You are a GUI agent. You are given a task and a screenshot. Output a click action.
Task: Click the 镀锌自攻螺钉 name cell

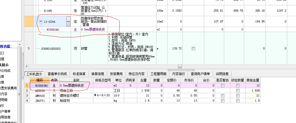coord(76,95)
